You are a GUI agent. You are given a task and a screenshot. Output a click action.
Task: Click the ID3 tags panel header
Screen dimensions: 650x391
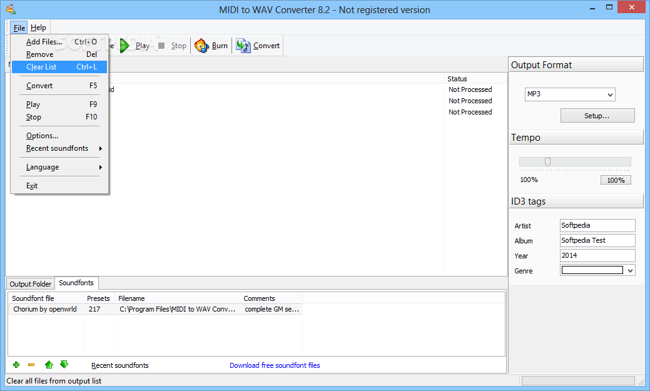576,201
